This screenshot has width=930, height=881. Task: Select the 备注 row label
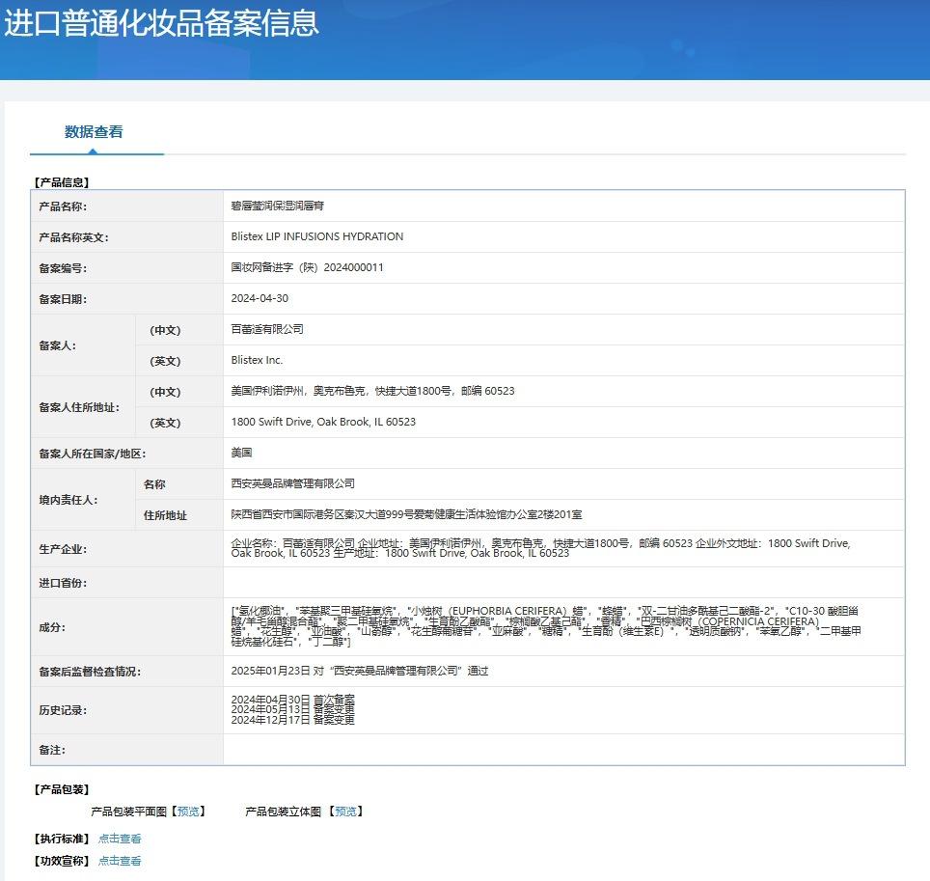[52, 750]
